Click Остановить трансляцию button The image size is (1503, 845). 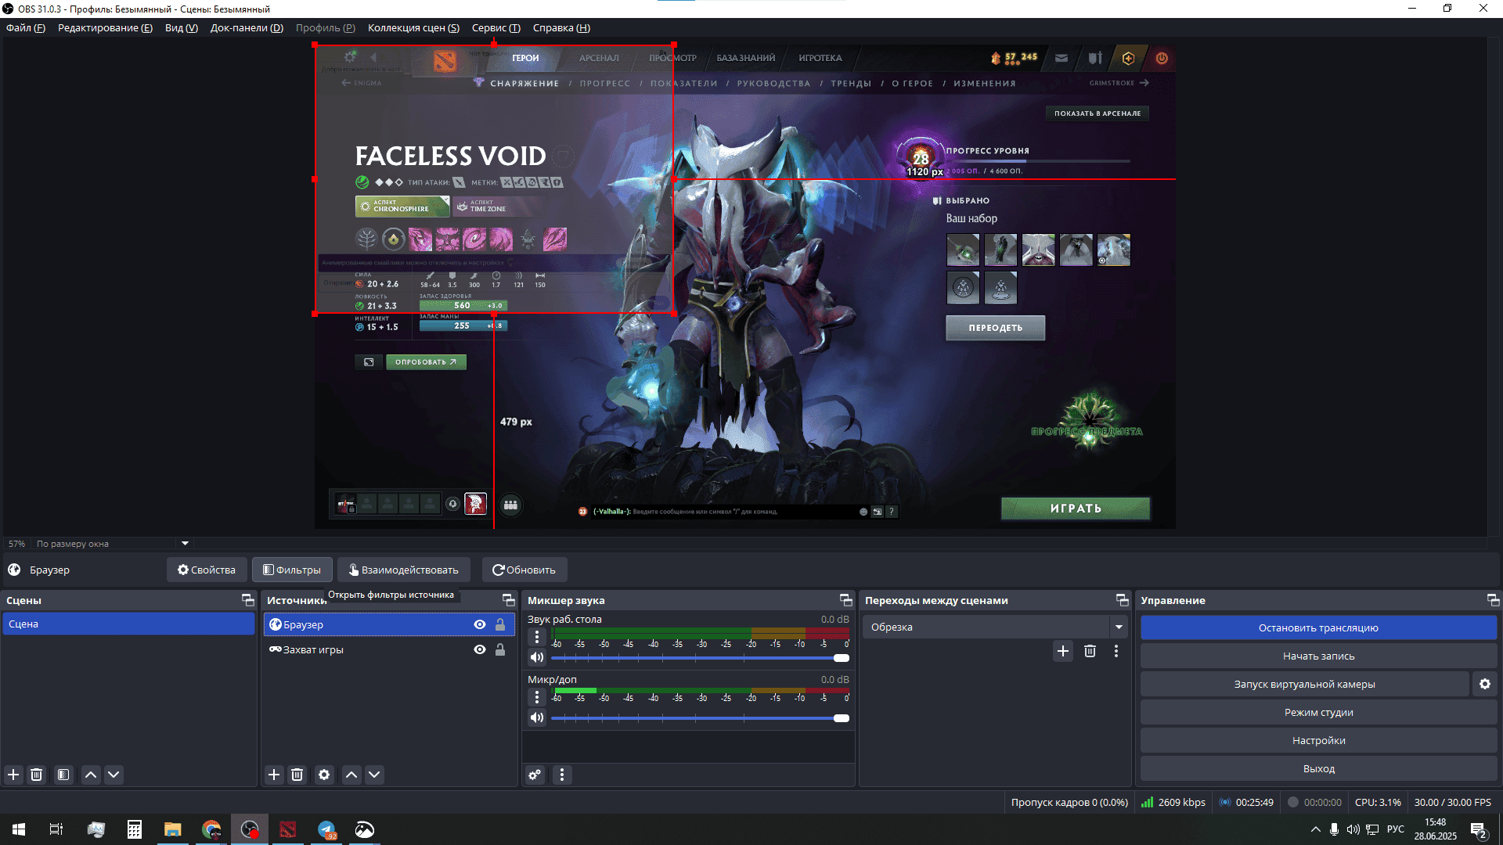tap(1318, 627)
